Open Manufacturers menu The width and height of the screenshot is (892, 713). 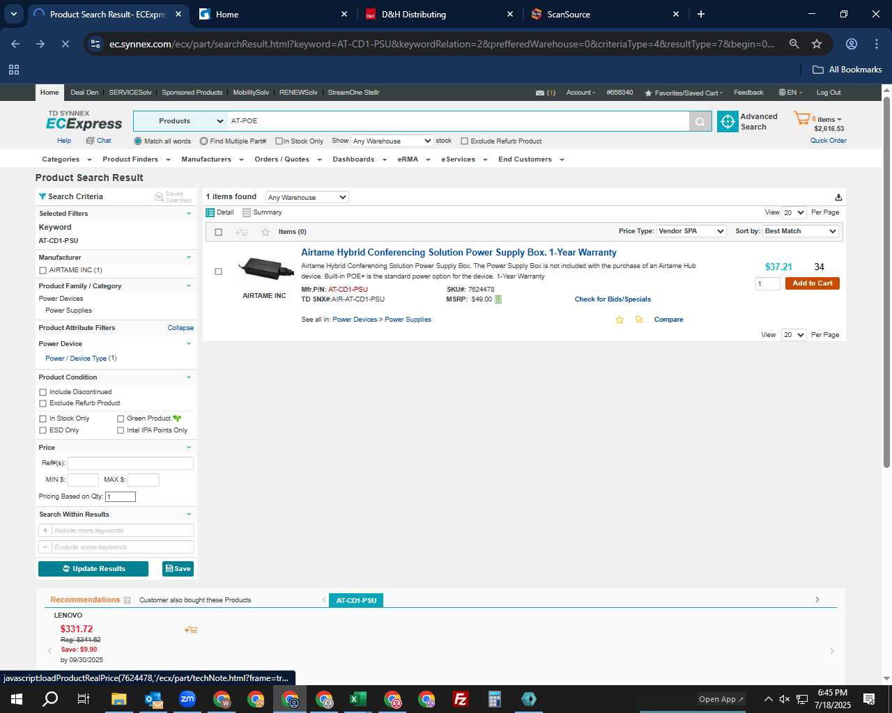(212, 159)
